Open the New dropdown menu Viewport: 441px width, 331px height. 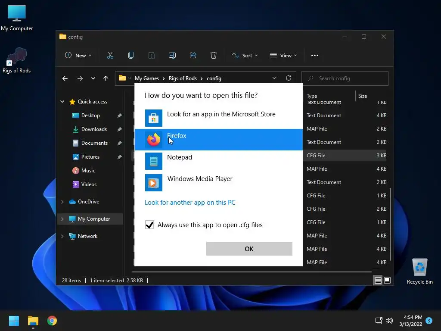78,56
